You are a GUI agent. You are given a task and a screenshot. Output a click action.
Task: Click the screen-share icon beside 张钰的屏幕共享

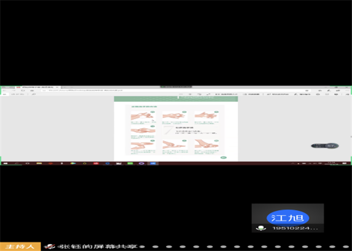pyautogui.click(x=52, y=246)
